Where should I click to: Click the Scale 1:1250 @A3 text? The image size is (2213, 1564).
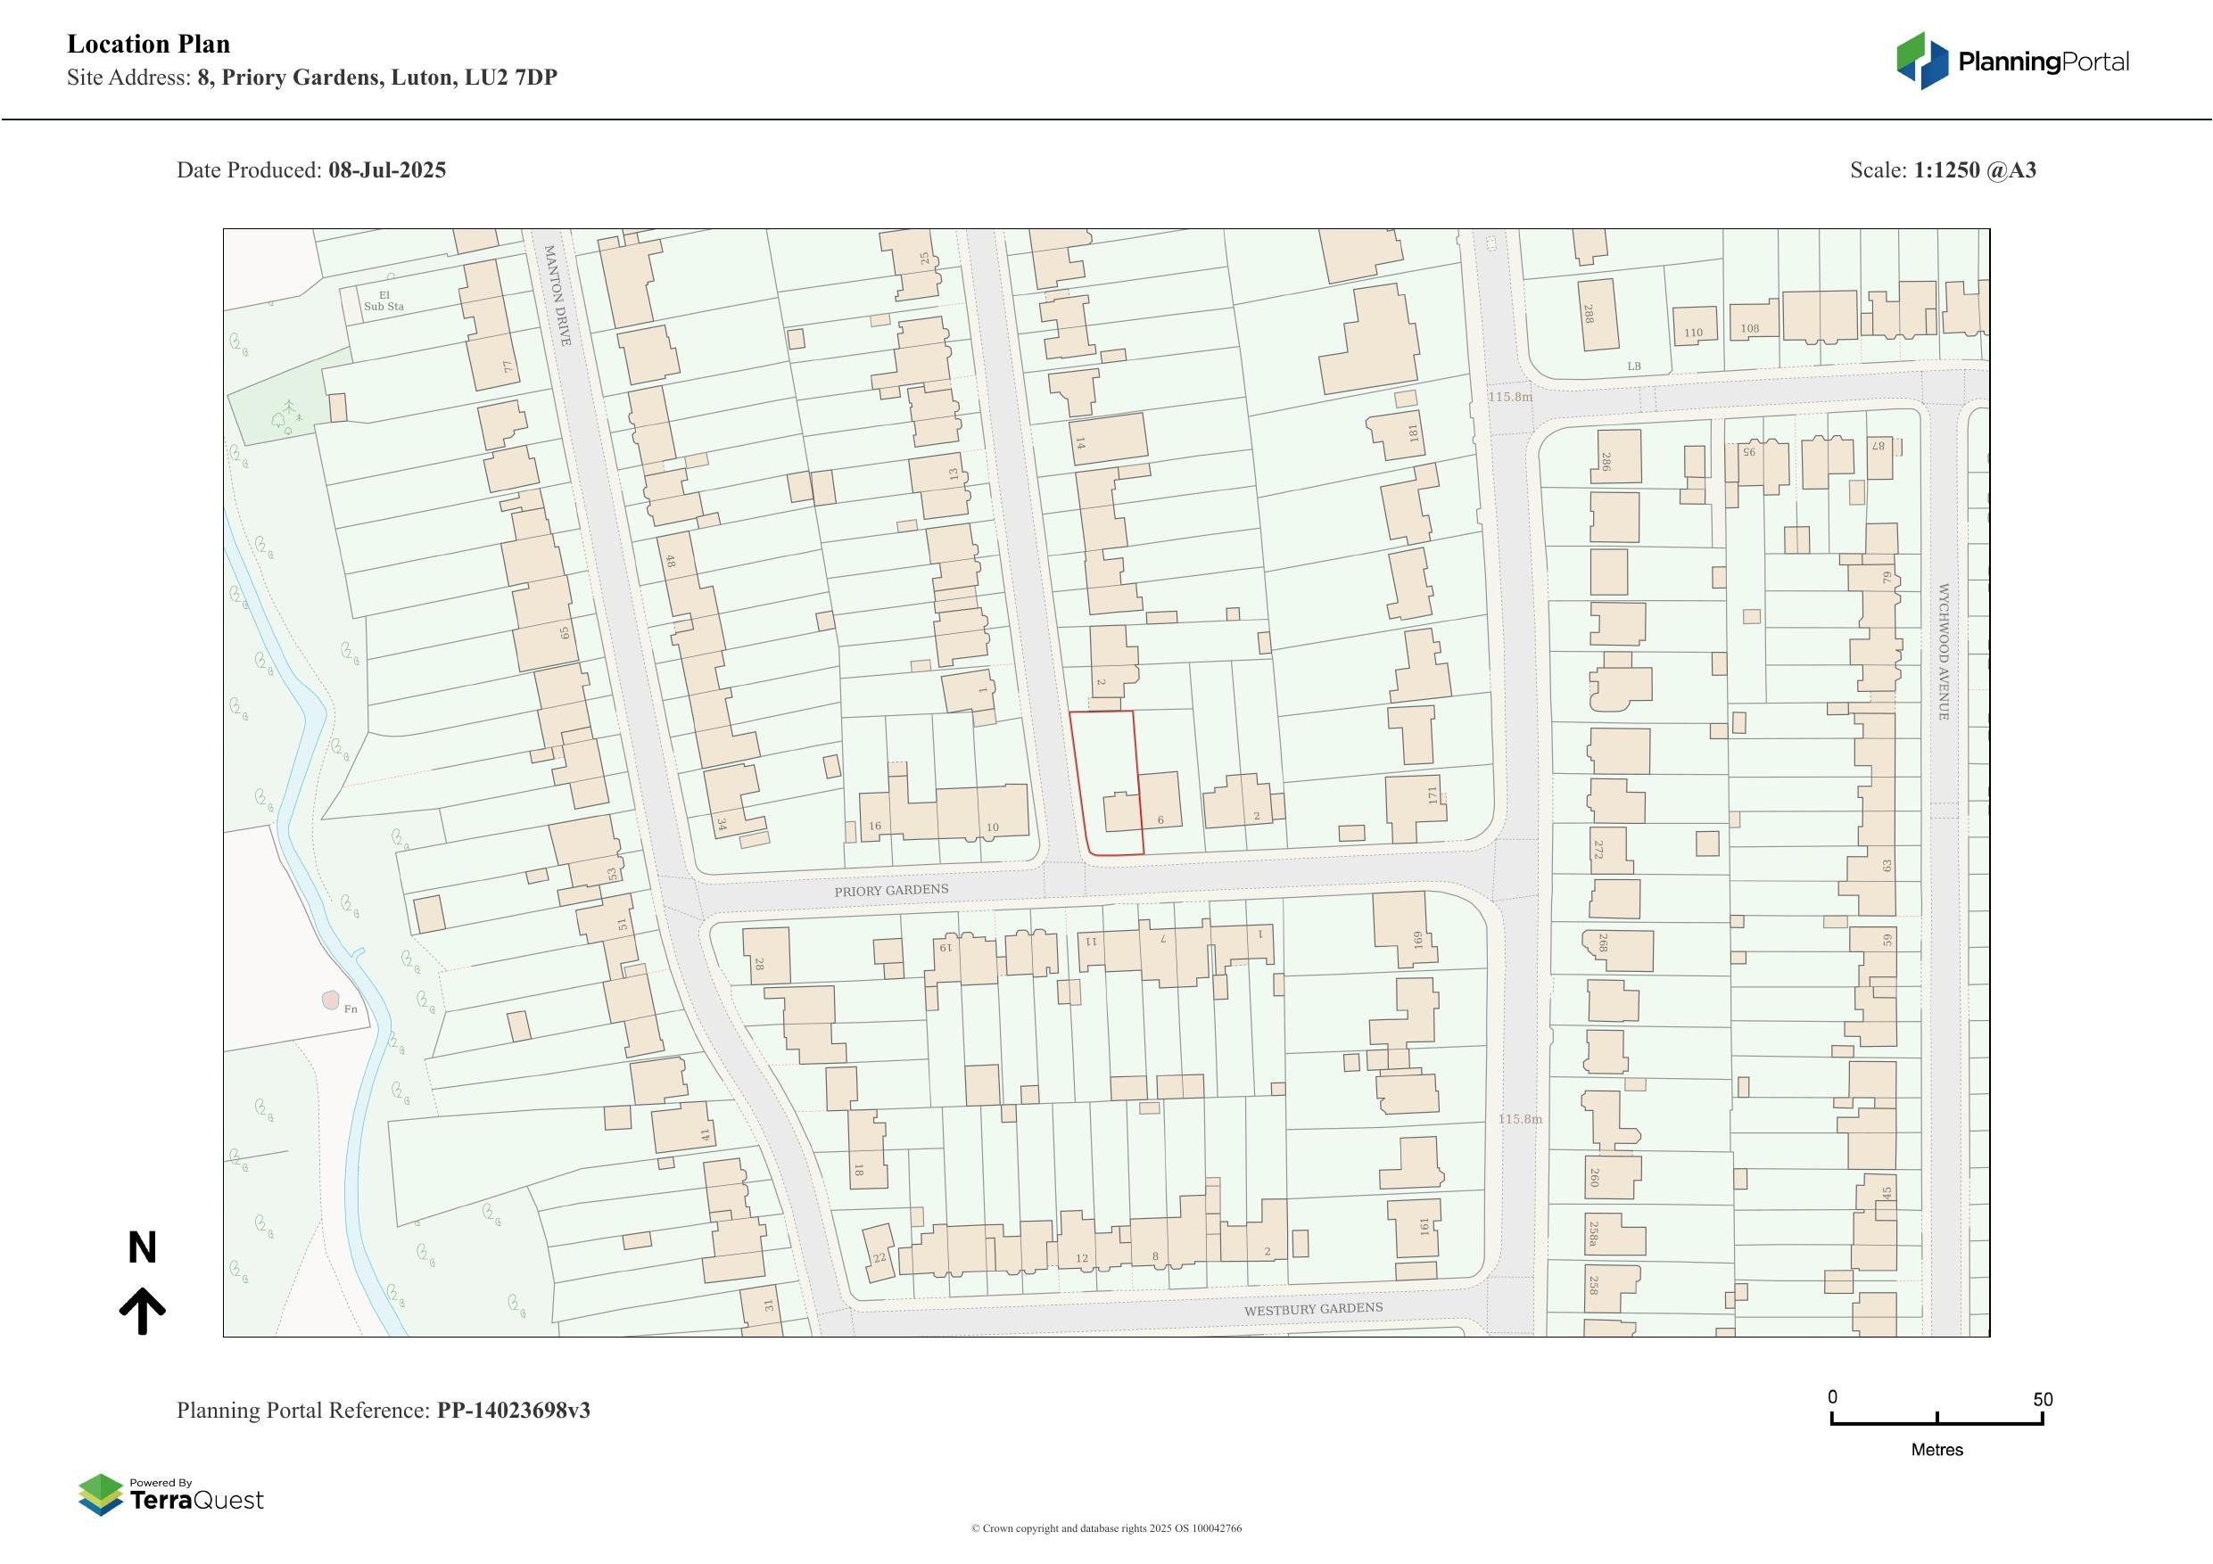1942,170
